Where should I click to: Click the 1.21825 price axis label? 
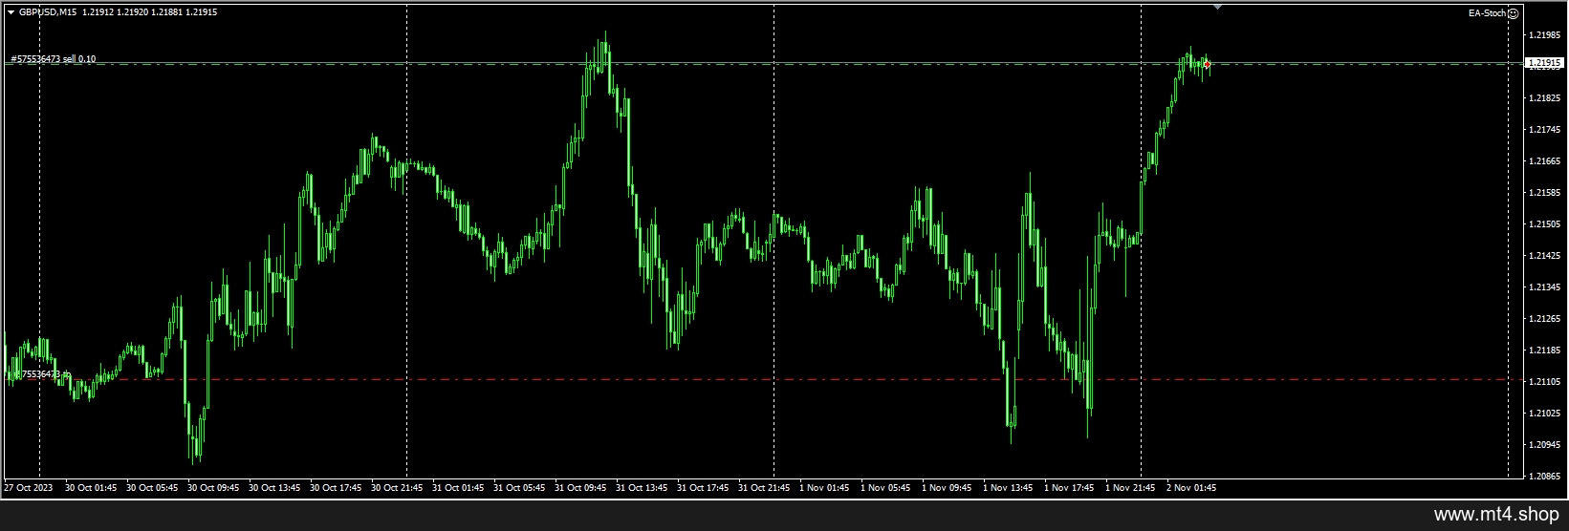point(1544,98)
